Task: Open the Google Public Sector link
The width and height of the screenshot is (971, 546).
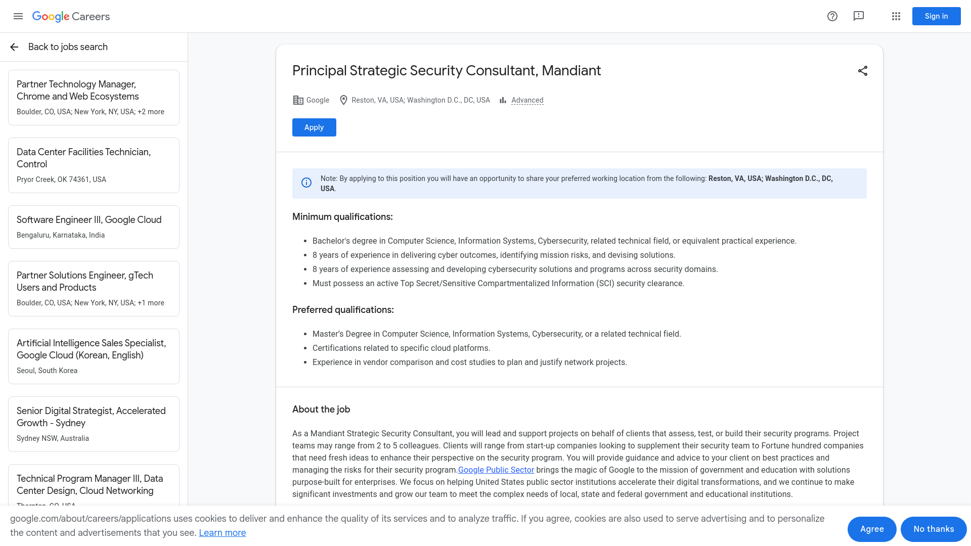Action: coord(496,470)
